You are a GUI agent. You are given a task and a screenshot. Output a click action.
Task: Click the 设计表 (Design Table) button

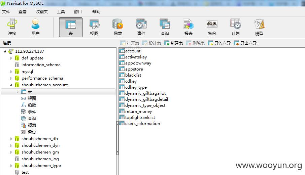(151, 43)
